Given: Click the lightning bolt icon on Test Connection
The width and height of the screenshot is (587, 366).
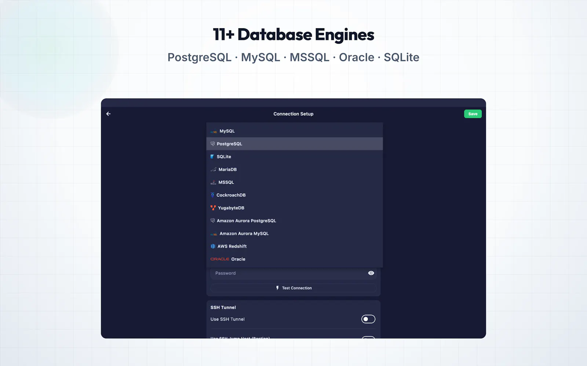Looking at the screenshot, I should coord(277,288).
